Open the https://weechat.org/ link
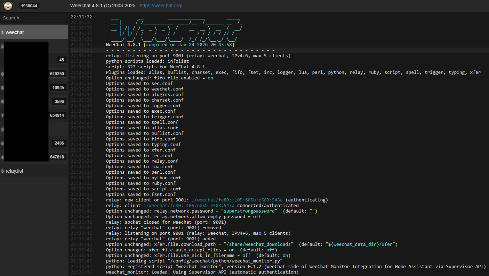 click(161, 6)
